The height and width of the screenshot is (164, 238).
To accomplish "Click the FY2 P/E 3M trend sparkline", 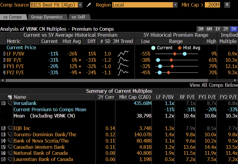I will click(123, 72).
